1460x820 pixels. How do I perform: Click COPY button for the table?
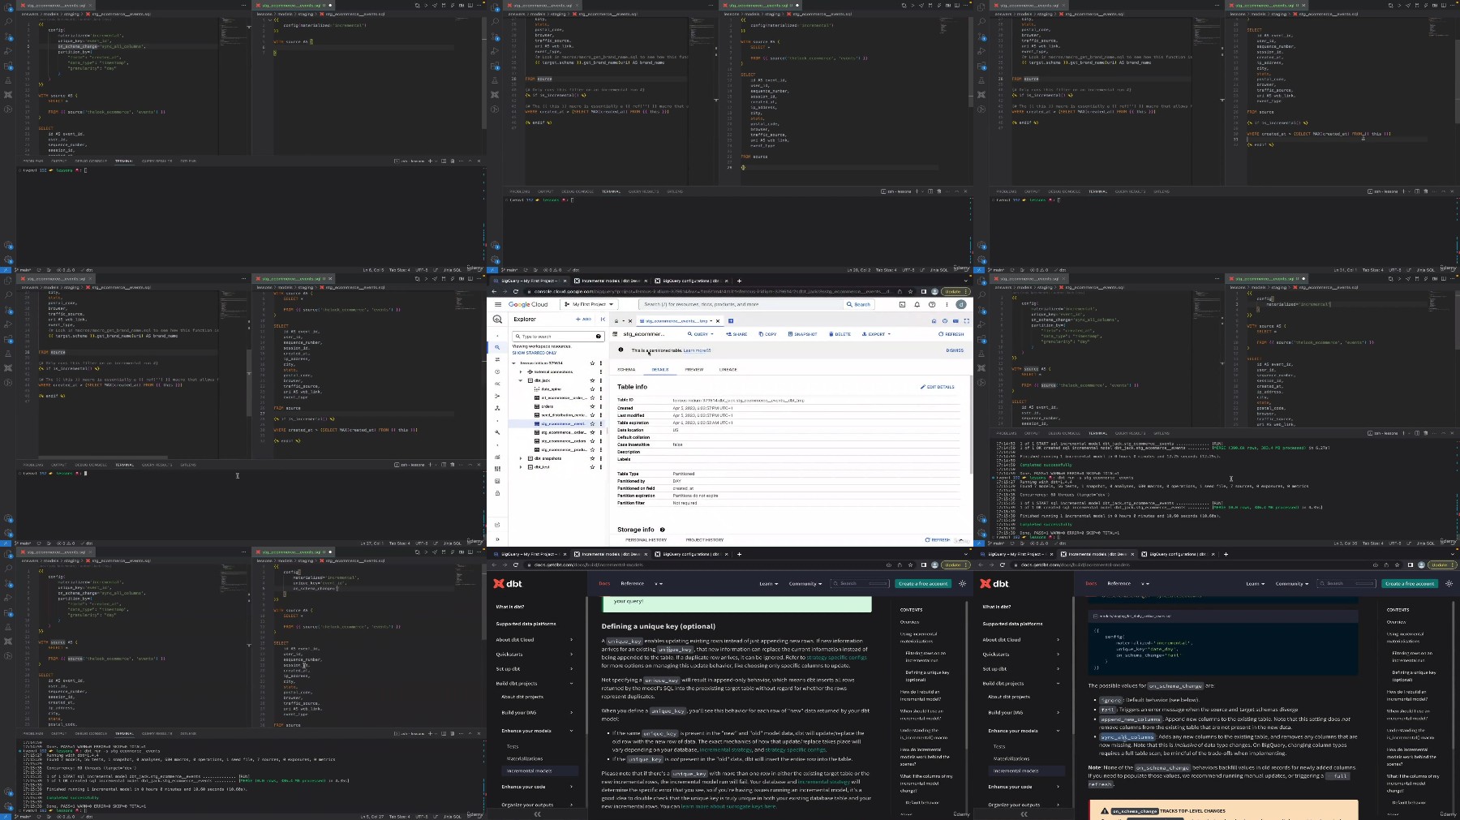(x=767, y=334)
